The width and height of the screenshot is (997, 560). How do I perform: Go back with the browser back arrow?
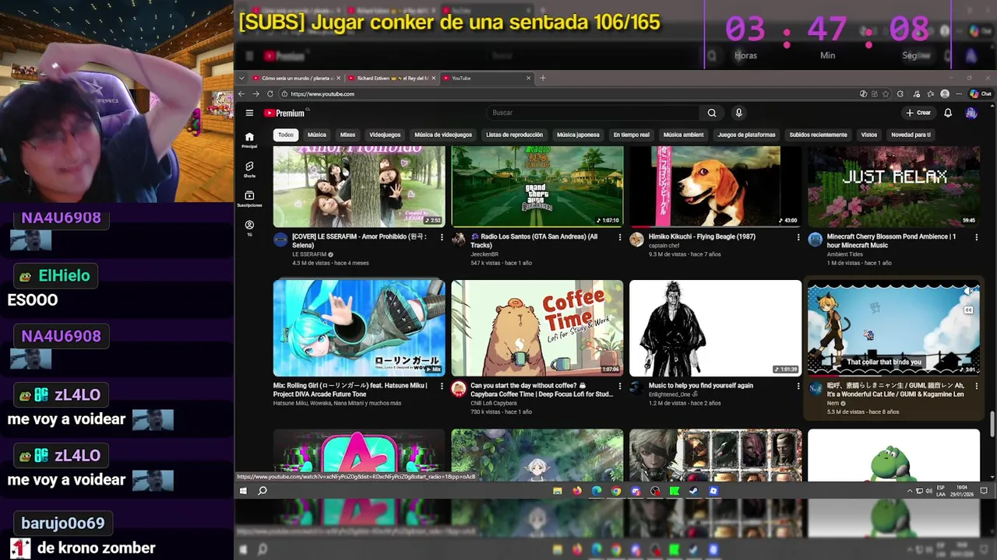(241, 94)
